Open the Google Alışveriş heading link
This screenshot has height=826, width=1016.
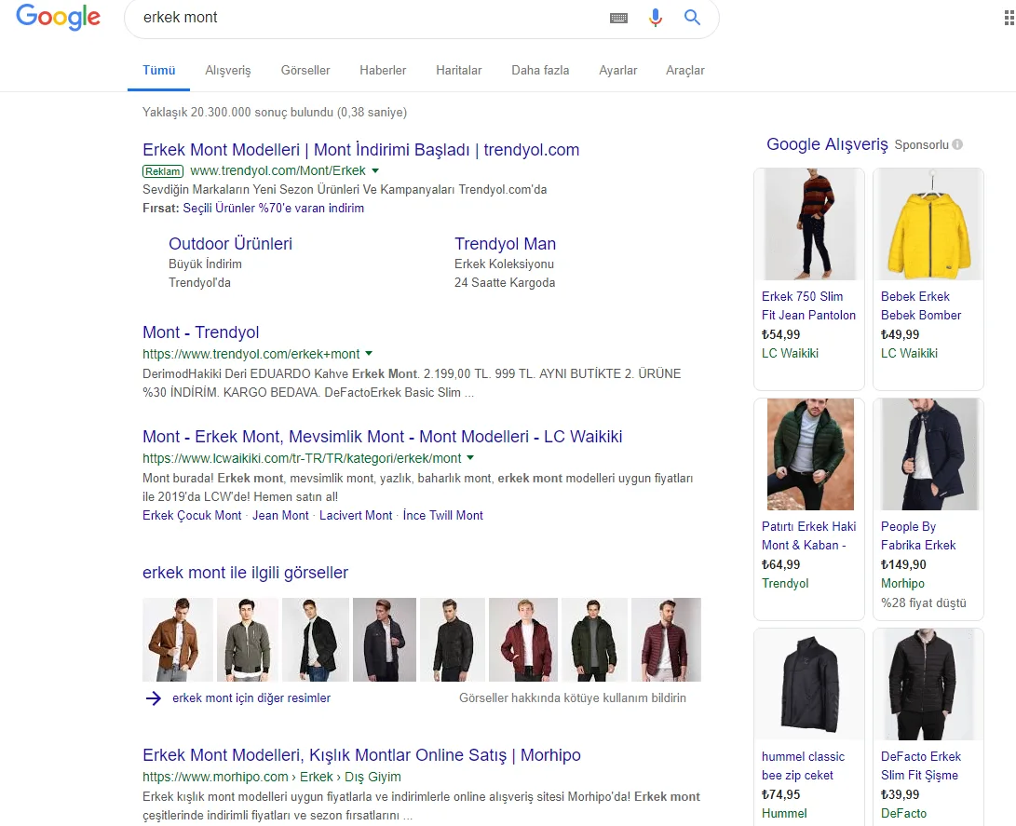click(x=828, y=143)
